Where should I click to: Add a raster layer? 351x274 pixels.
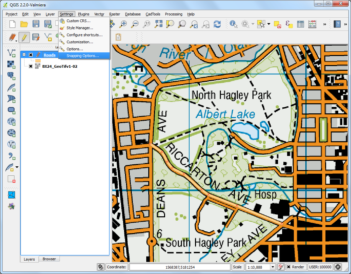point(11,64)
